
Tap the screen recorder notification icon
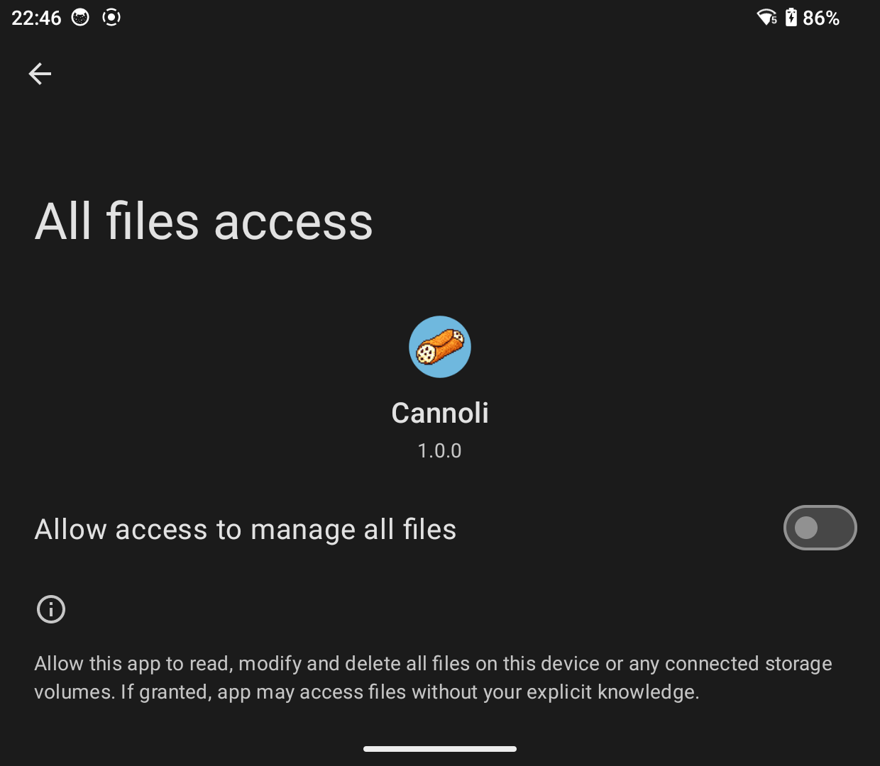coord(111,17)
